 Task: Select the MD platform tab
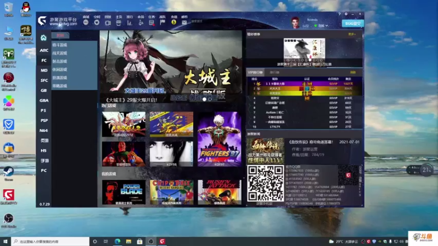[44, 71]
